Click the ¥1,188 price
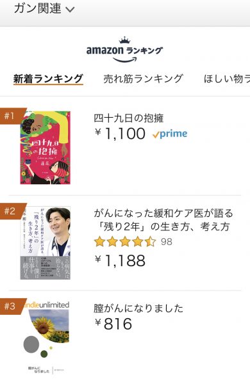Image resolution: width=250 pixels, height=384 pixels. (120, 260)
